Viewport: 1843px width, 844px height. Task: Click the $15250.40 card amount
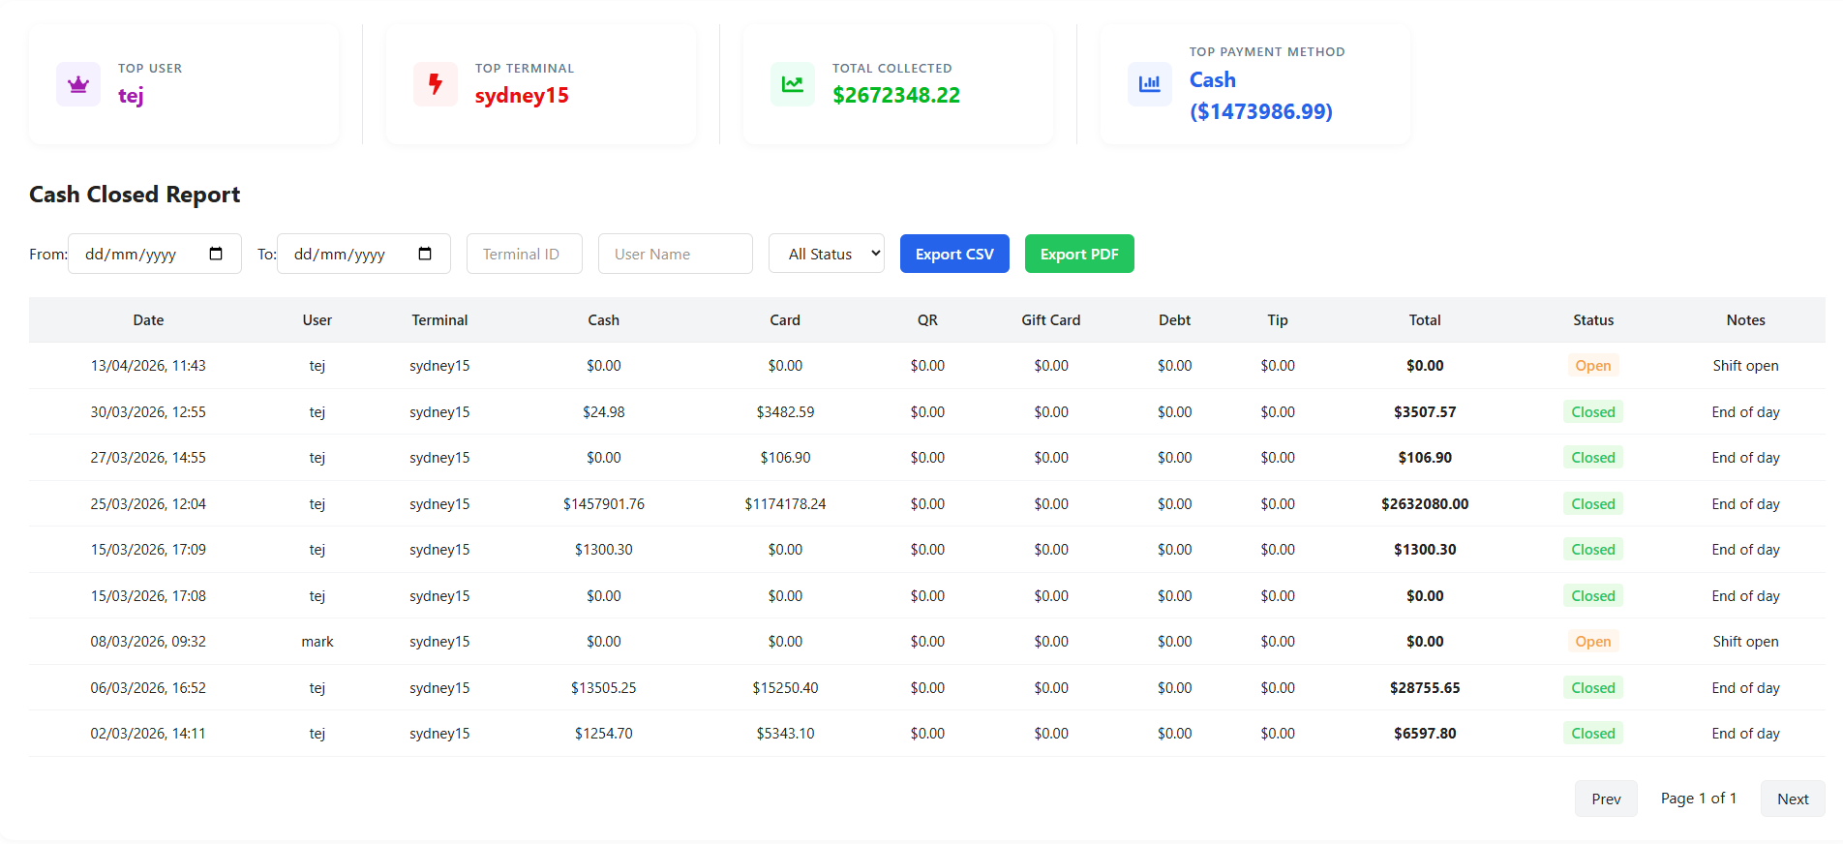(785, 688)
